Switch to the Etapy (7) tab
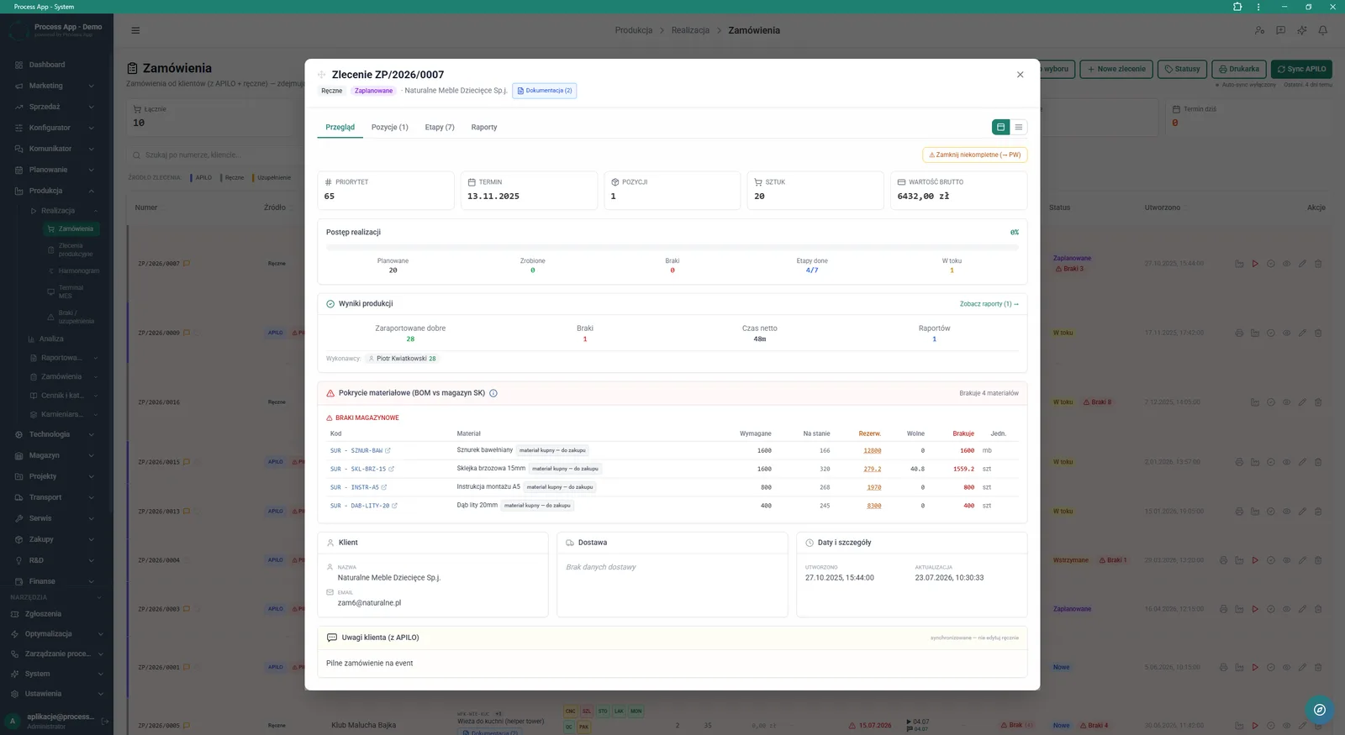This screenshot has width=1345, height=735. tap(440, 128)
